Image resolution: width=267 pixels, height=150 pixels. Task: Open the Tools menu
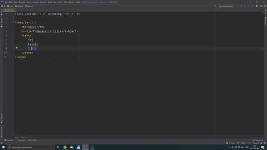pyautogui.click(x=60, y=2)
